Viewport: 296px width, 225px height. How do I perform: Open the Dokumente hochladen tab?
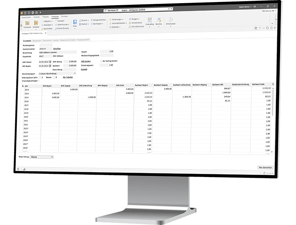(68, 40)
